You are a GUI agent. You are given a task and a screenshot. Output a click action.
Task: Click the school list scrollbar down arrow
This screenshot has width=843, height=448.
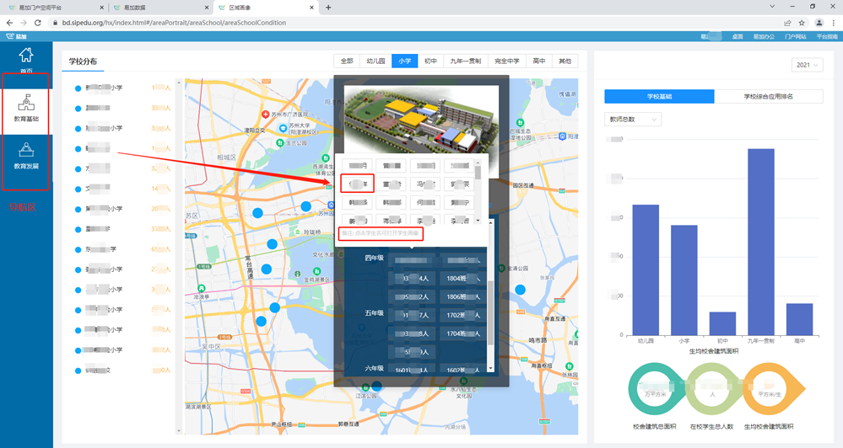click(x=179, y=430)
